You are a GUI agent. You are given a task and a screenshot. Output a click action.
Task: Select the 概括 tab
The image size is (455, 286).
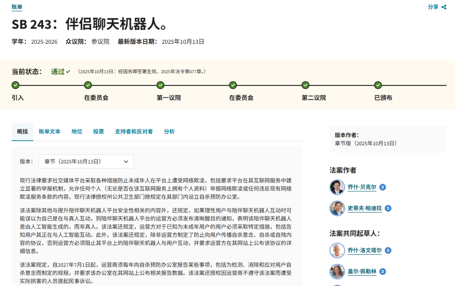click(22, 132)
